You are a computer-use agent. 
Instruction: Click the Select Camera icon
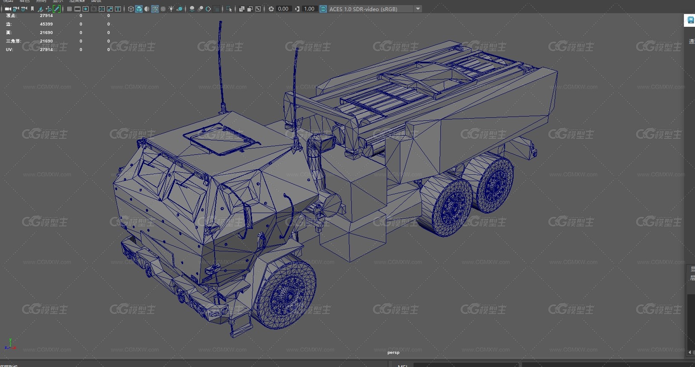pos(8,9)
